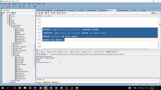The image size is (161, 90).
Task: Click the Undo arrow icon in main toolbar
Action: pos(13,6)
